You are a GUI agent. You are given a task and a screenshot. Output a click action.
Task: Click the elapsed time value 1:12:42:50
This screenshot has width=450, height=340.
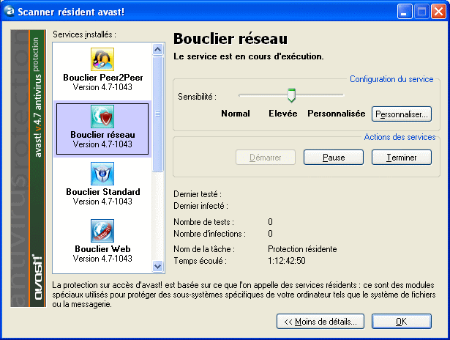(x=286, y=261)
